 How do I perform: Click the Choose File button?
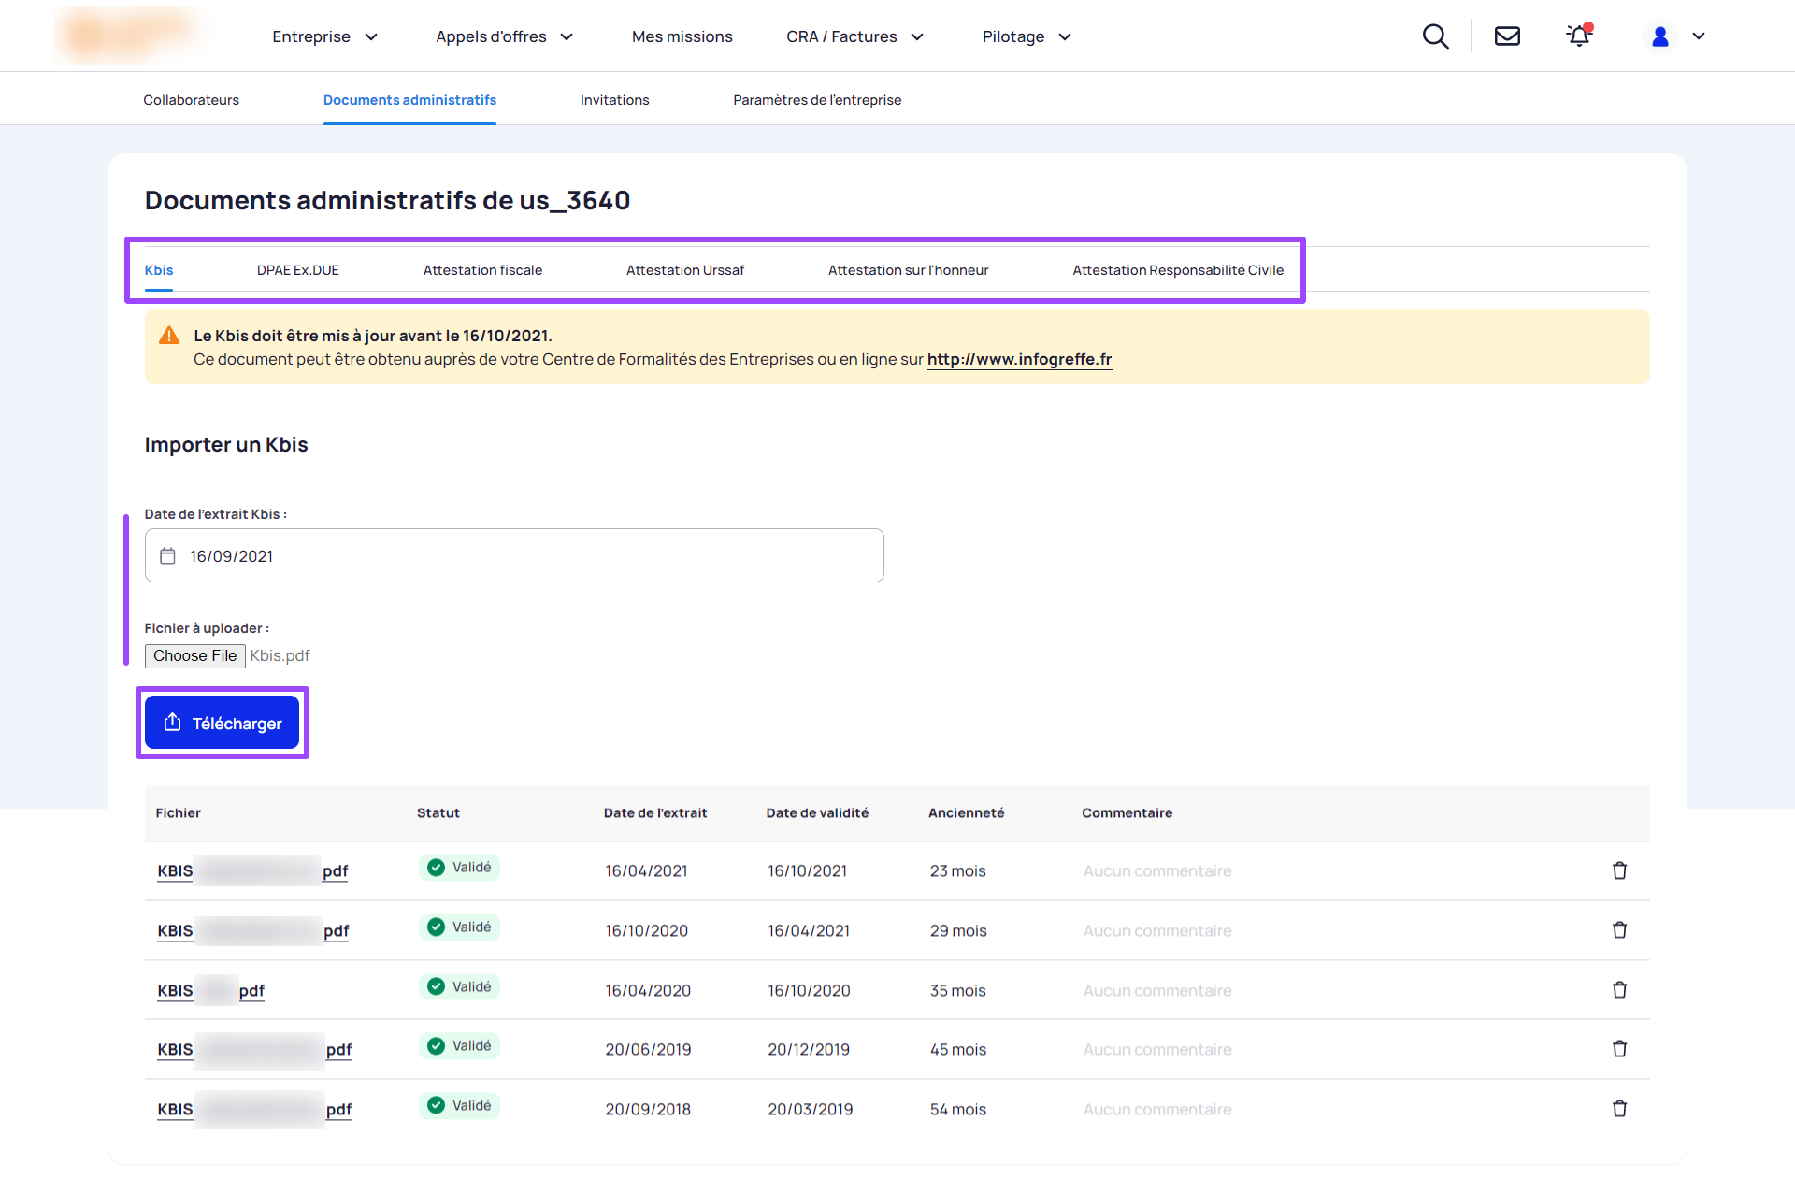click(x=195, y=655)
